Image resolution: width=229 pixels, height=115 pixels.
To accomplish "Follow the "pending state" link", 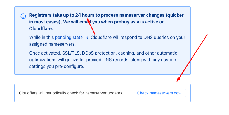I will coord(69,38).
